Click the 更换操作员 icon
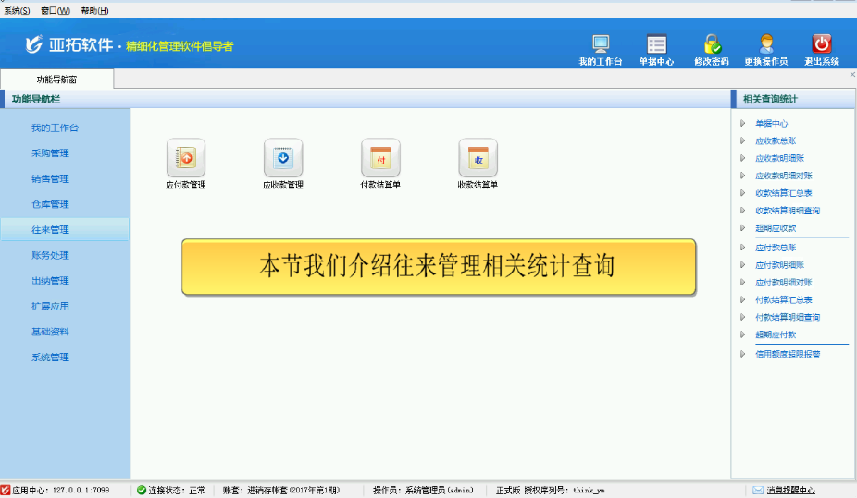 [766, 44]
